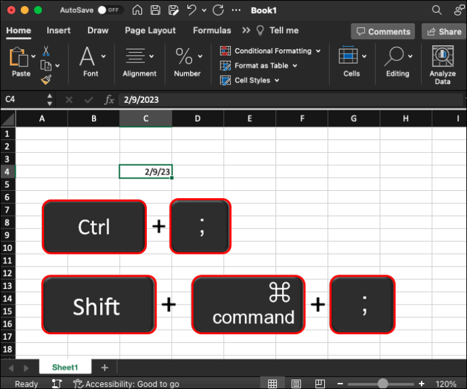The height and width of the screenshot is (389, 467).
Task: Click the Share button
Action: pyautogui.click(x=443, y=31)
